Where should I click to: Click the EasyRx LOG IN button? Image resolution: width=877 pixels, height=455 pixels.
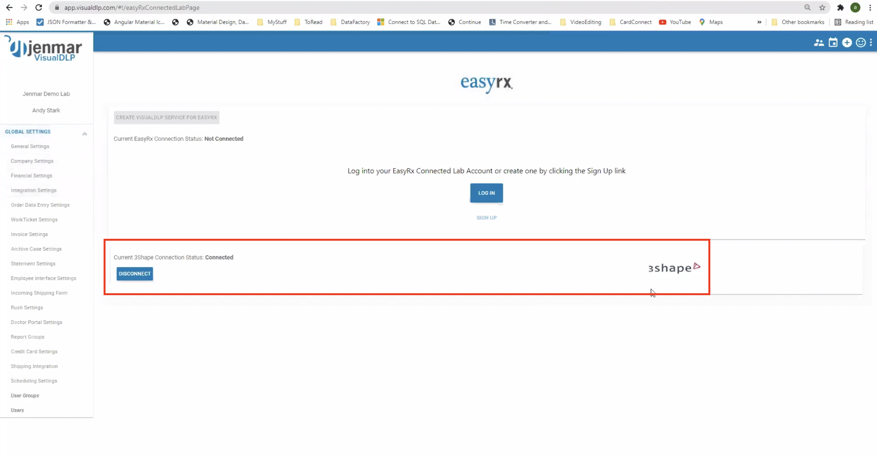(x=486, y=193)
